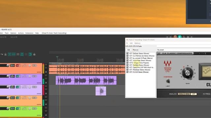
Task: Select the bx_console N (Plugin Alliance) entry
Action: 141,58
